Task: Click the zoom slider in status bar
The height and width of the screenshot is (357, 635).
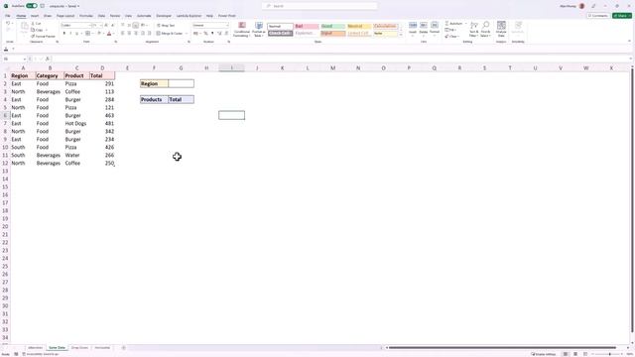Action: click(606, 354)
